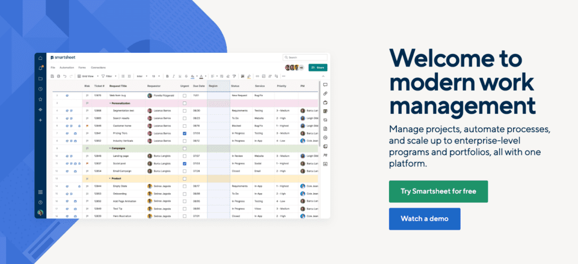Viewport: 578px width, 264px height.
Task: Open the File menu
Action: pyautogui.click(x=52, y=68)
